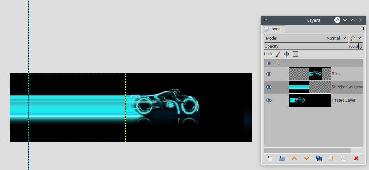369x170 pixels.
Task: Open the Layers tab configuration menu
Action: coord(362,28)
